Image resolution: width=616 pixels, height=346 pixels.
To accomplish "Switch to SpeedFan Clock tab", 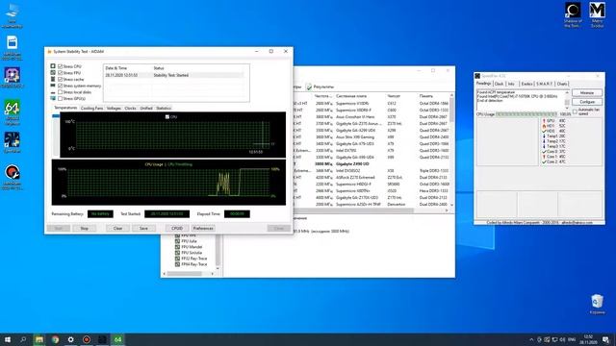I will tap(499, 84).
